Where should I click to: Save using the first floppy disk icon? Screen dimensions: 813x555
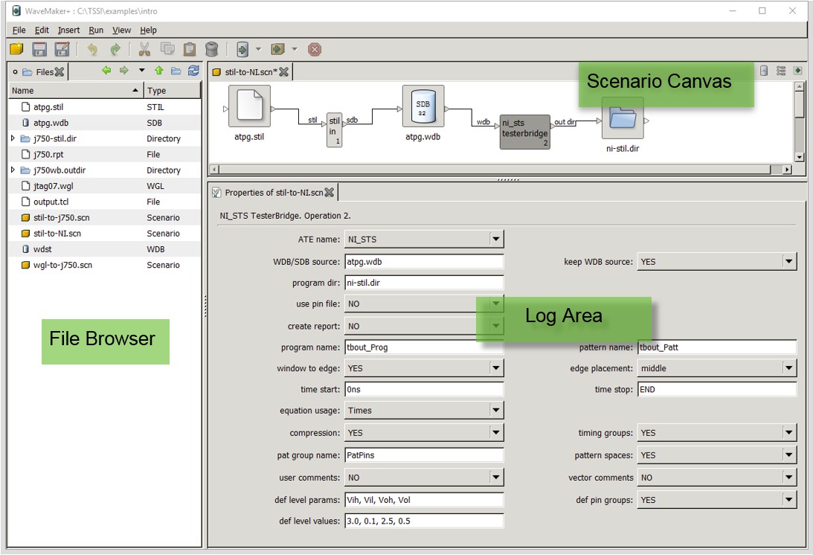click(39, 49)
